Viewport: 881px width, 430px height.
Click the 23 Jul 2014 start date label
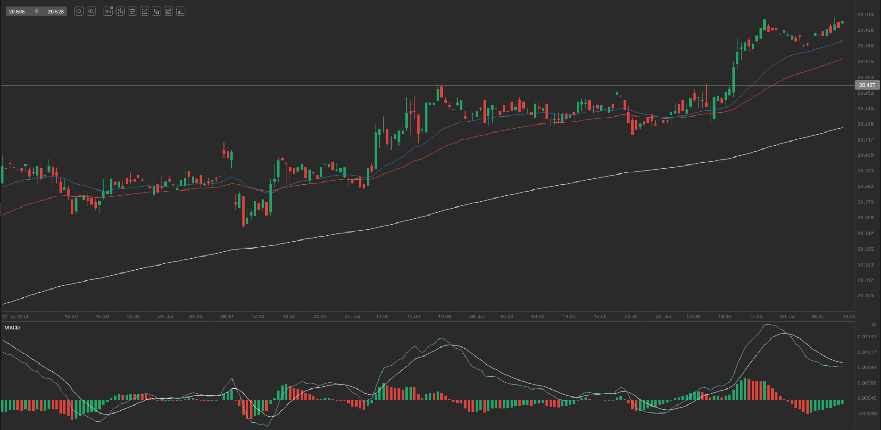click(15, 317)
